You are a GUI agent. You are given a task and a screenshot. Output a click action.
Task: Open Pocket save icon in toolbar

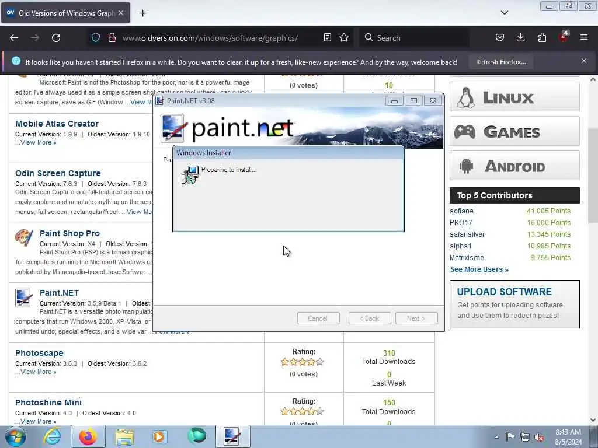click(x=500, y=38)
